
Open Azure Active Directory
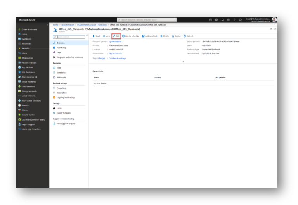[29, 101]
